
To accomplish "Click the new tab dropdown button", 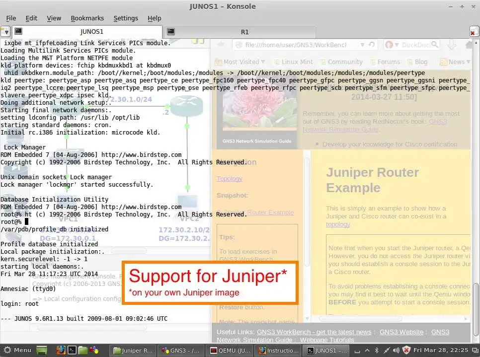I will (x=5, y=31).
